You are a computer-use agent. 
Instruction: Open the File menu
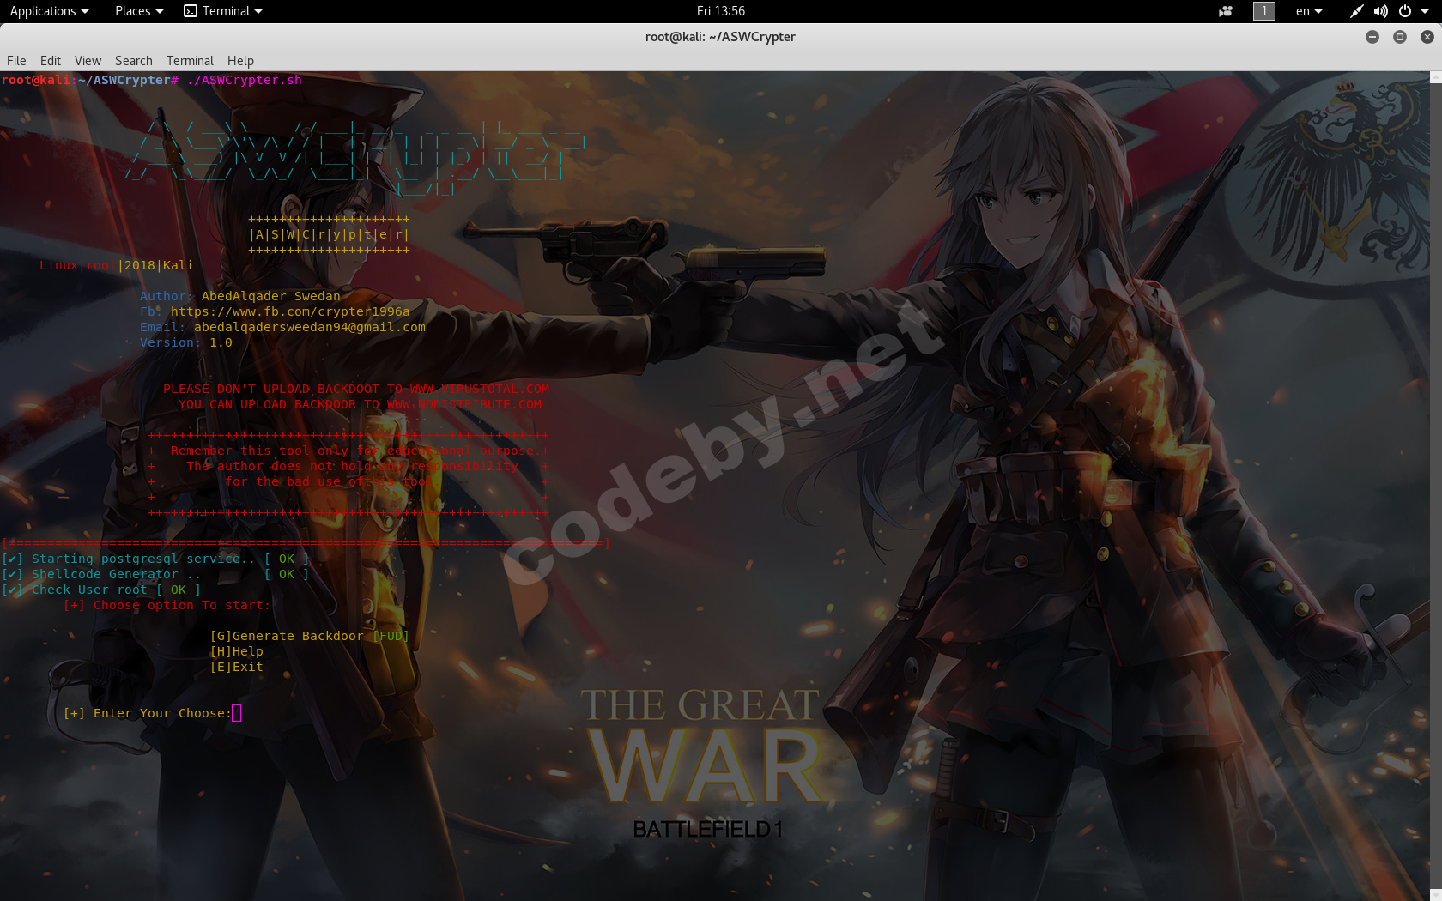16,61
